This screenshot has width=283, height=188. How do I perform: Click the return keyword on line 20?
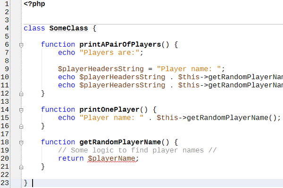[x=71, y=158]
